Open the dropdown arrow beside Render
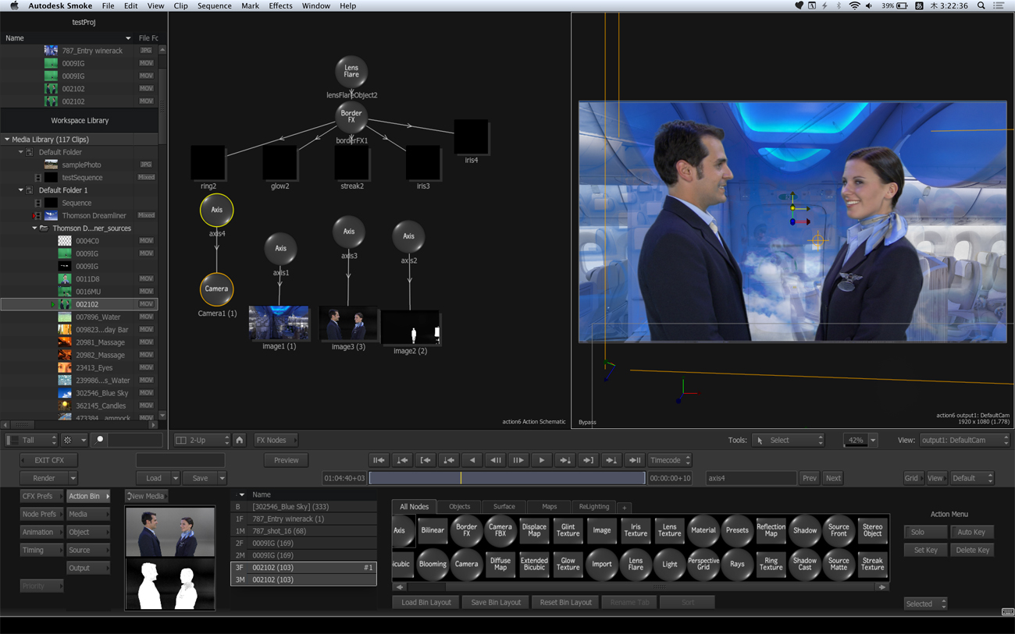Image resolution: width=1015 pixels, height=634 pixels. 73,478
